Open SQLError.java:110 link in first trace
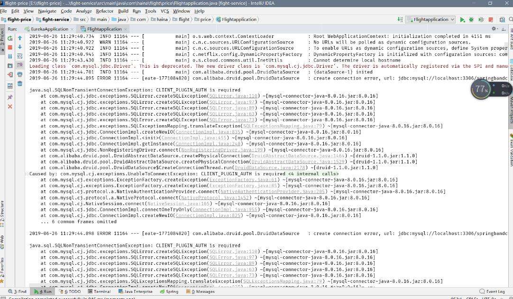 tap(233, 96)
